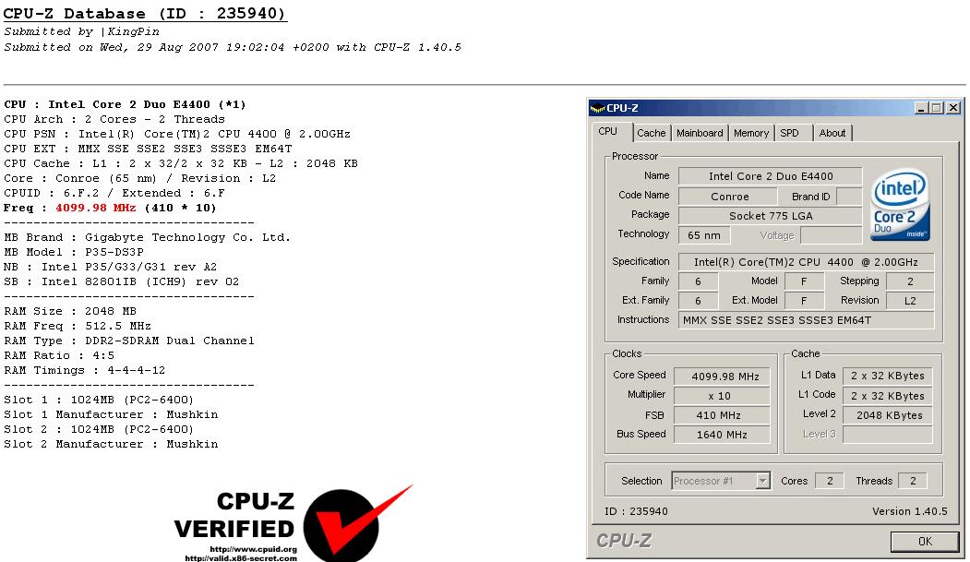Click the OK button
This screenshot has width=970, height=562.
[925, 542]
